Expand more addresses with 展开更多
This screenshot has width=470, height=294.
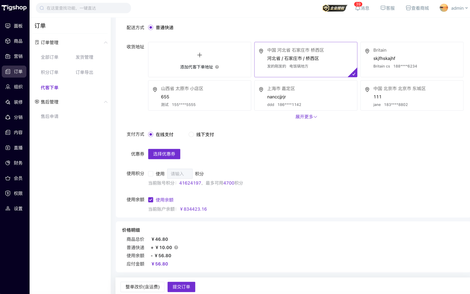306,117
